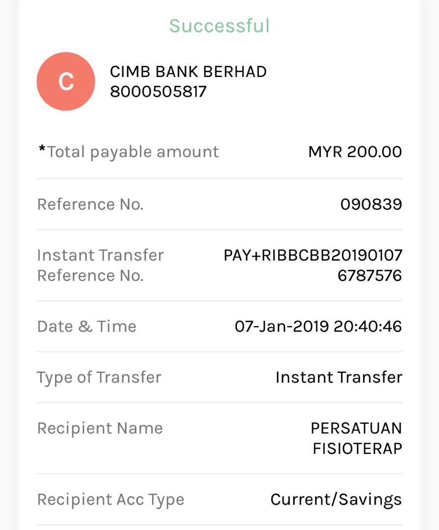This screenshot has width=439, height=530.
Task: Select the PAY+RIBBCBB20190107 reference code line
Action: (x=312, y=255)
